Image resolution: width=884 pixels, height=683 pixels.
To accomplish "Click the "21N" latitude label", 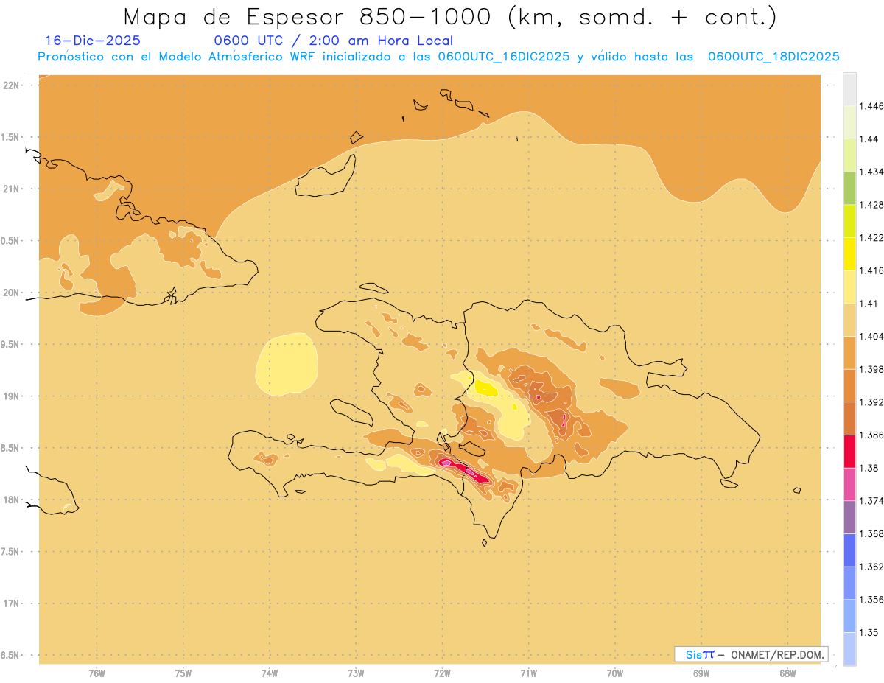I will pos(12,189).
